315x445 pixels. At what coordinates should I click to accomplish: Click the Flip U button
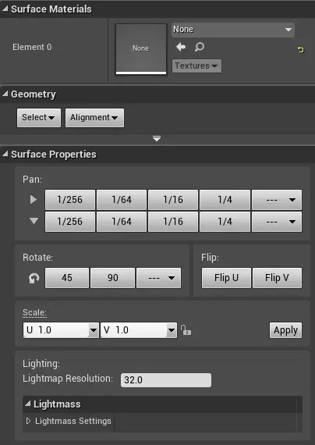pyautogui.click(x=226, y=278)
